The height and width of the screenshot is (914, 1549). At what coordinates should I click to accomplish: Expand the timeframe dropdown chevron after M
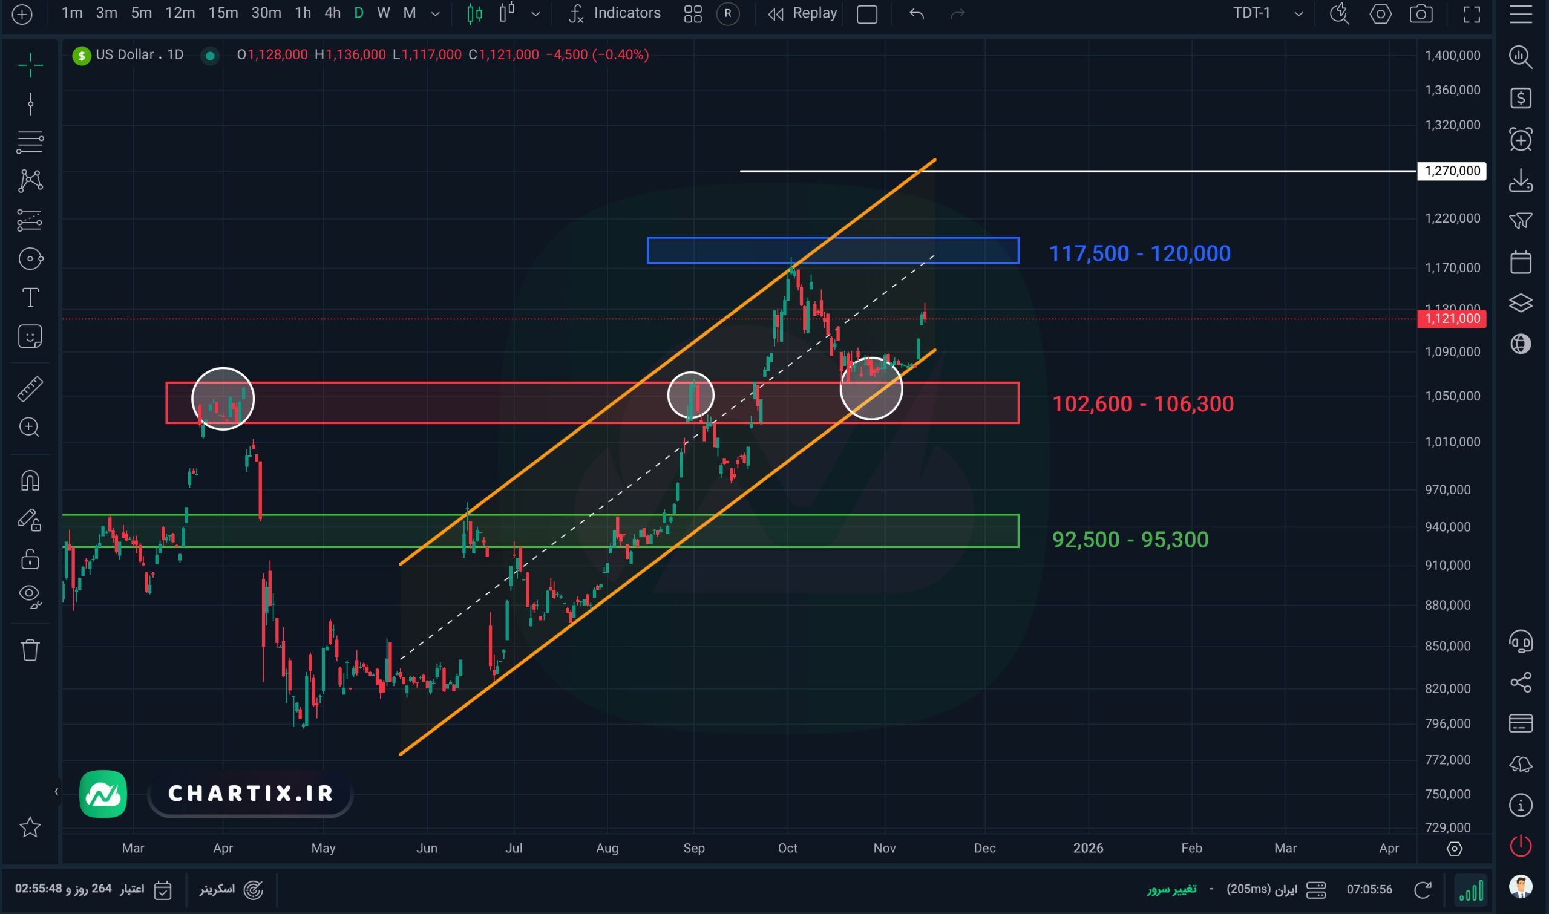436,13
